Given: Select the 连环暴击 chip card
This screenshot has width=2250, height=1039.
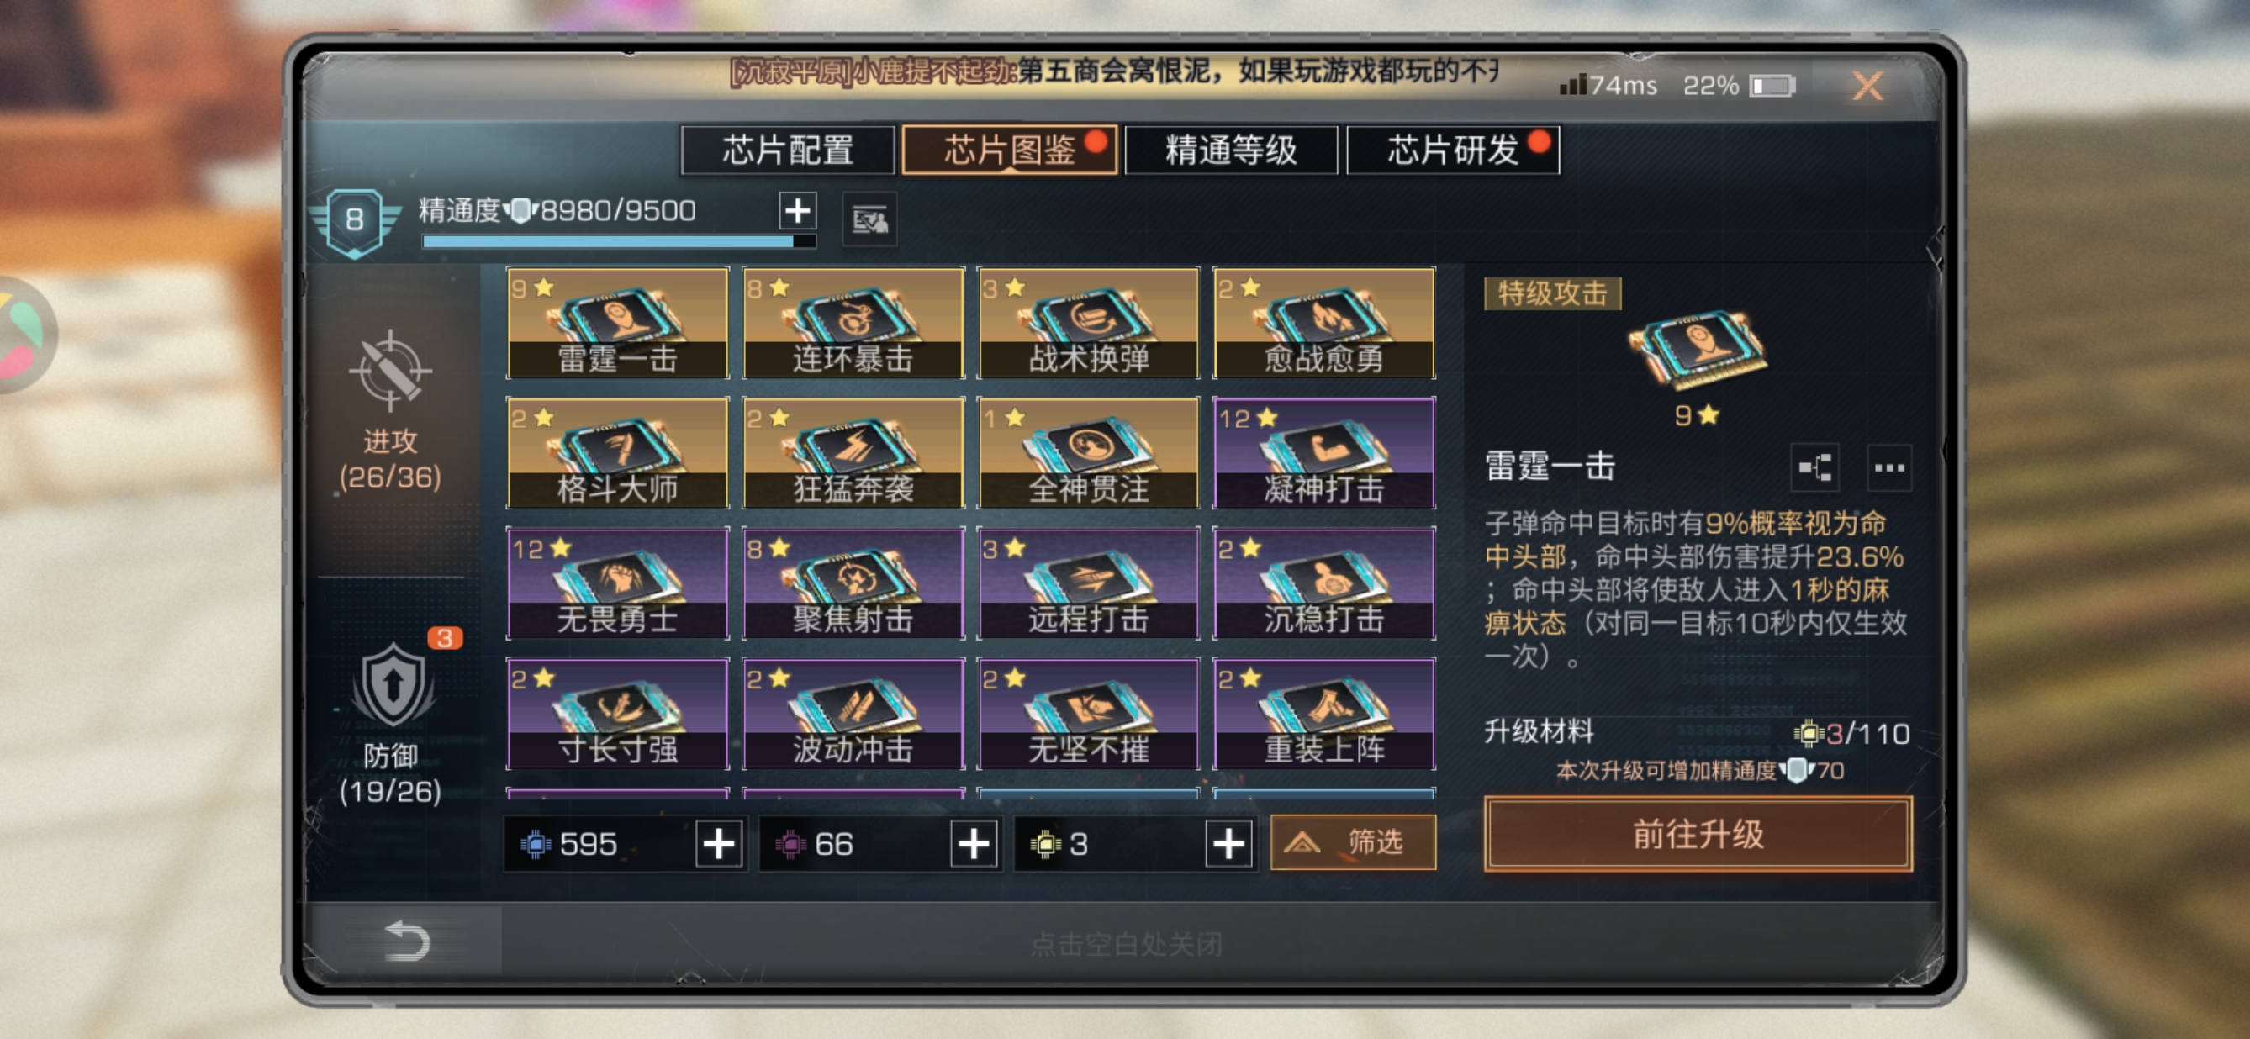Looking at the screenshot, I should click(x=853, y=323).
